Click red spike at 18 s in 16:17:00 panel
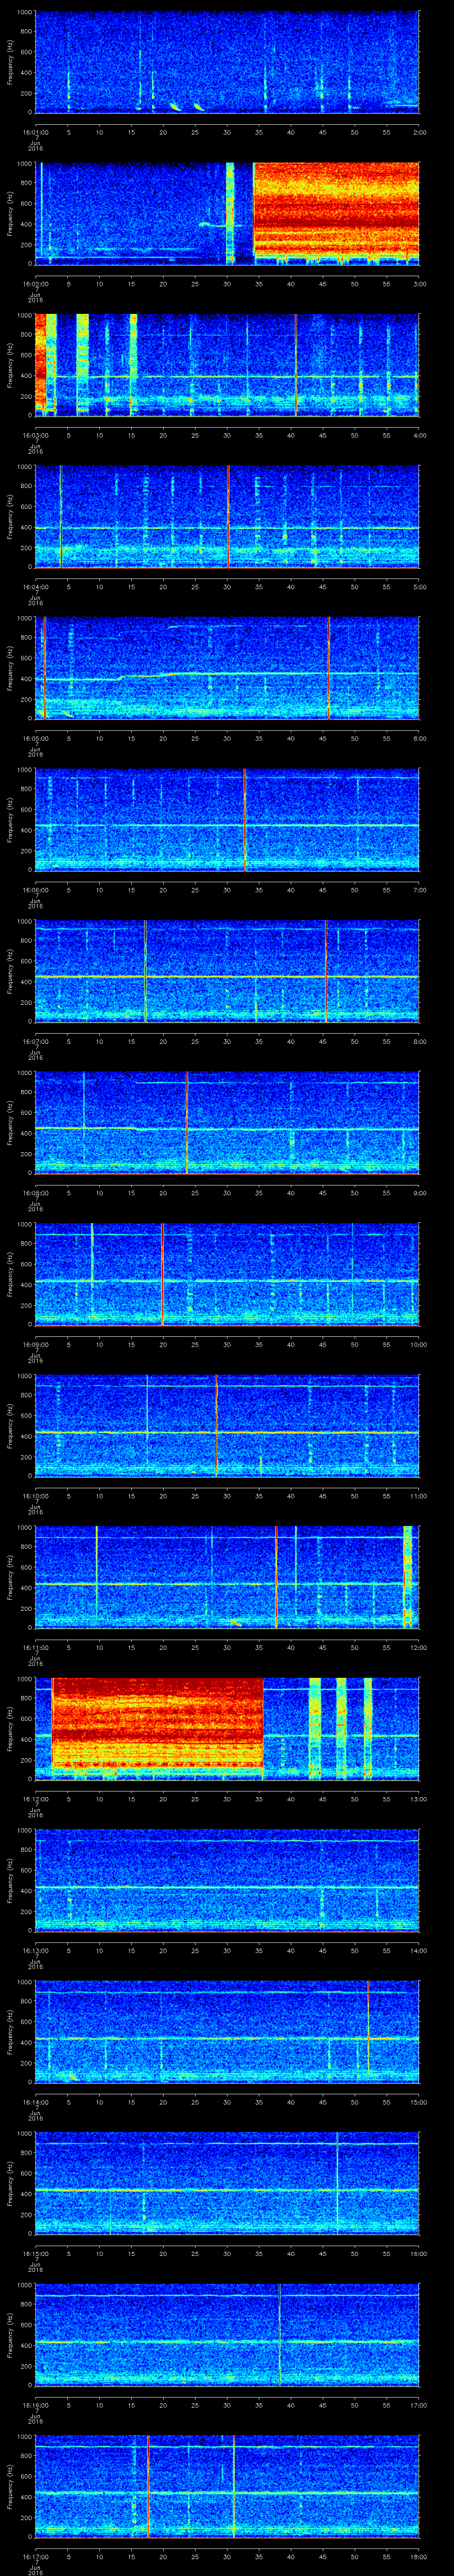The image size is (454, 2576). coord(148,2486)
